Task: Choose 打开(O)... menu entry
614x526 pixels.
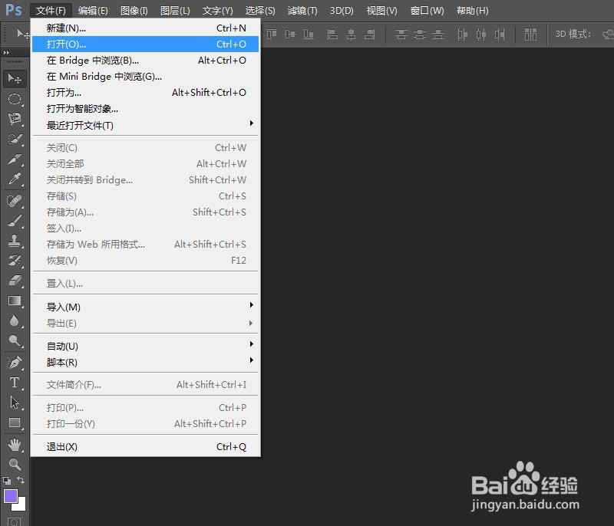Action: click(x=145, y=44)
